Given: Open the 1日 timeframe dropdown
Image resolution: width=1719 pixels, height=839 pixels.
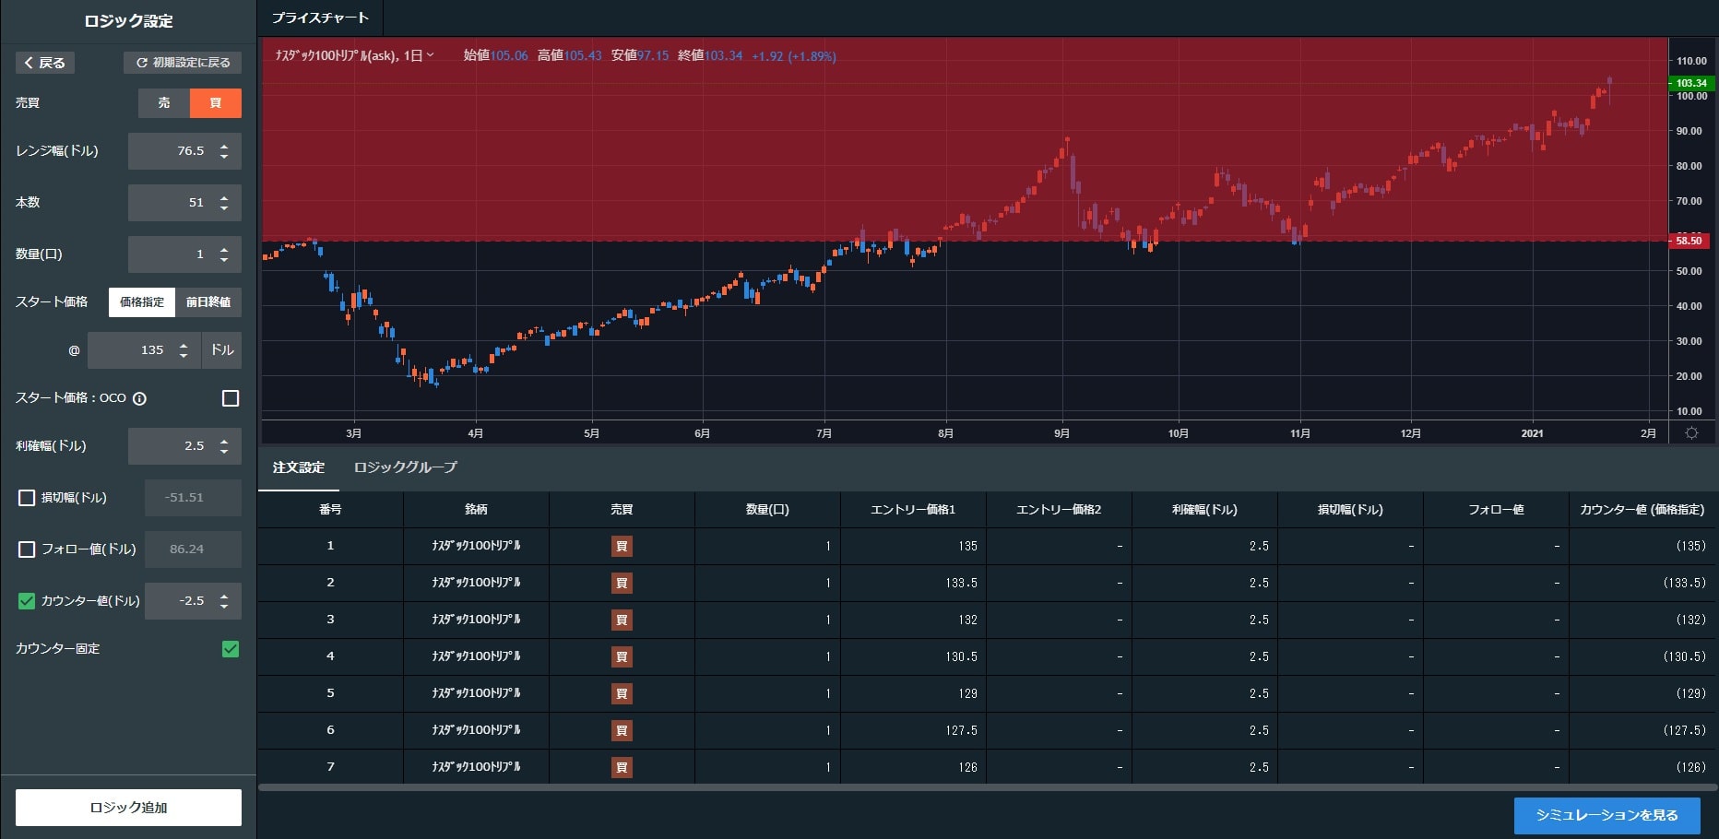Looking at the screenshot, I should 419,56.
